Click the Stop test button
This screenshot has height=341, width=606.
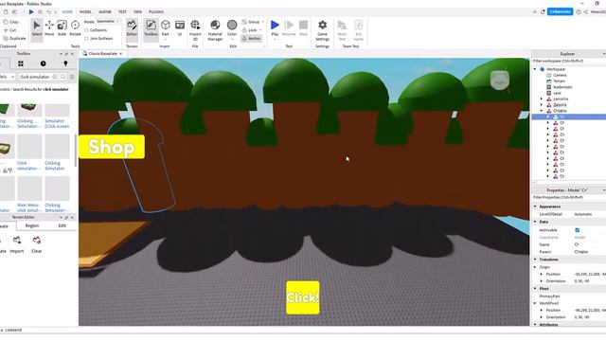coord(303,28)
